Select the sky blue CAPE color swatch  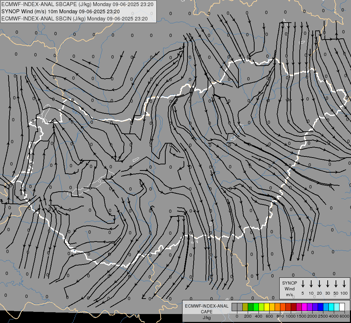point(326,307)
